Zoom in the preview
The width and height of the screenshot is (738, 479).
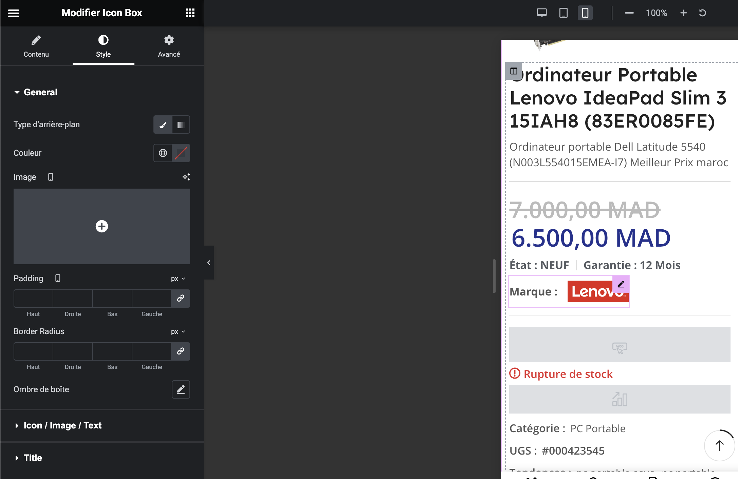point(683,13)
